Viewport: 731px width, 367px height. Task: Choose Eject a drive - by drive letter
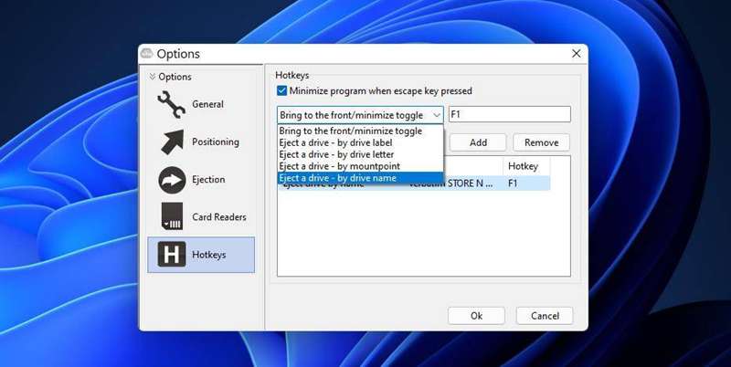pyautogui.click(x=360, y=154)
